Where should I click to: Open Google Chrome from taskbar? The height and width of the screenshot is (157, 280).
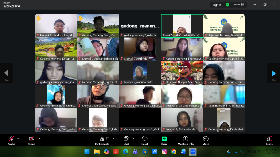point(174,152)
